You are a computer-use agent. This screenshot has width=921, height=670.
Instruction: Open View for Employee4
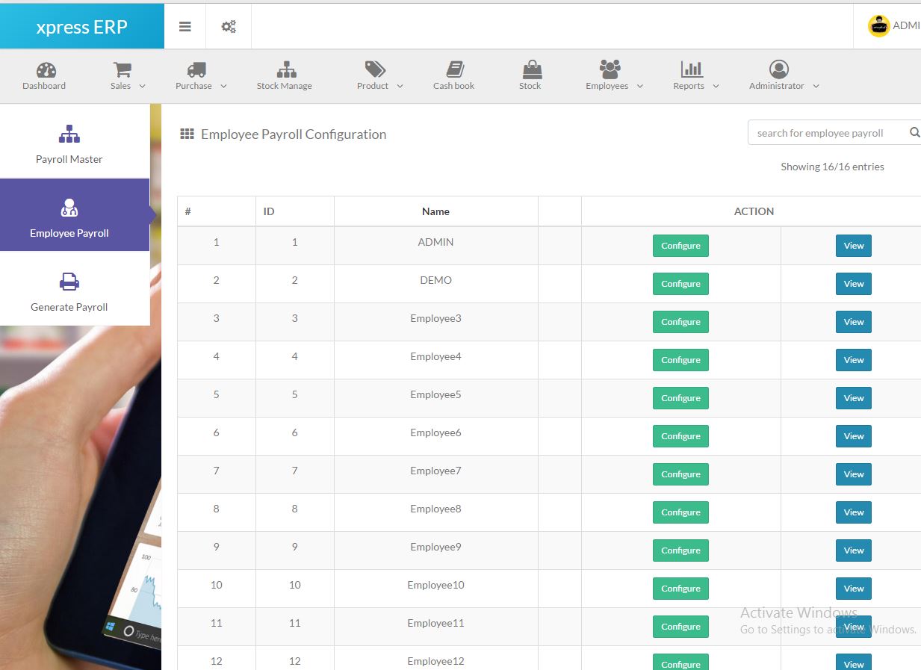coord(854,360)
